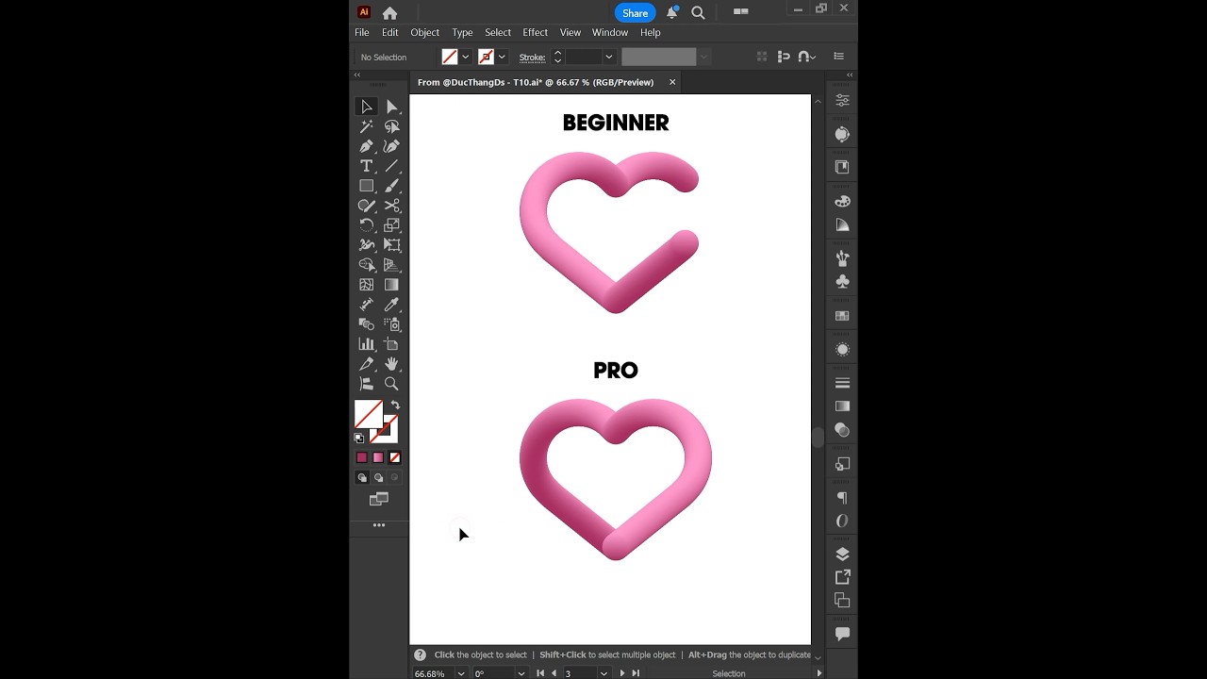Select the Width tool
Screen dimensions: 1207x679
(x=367, y=245)
